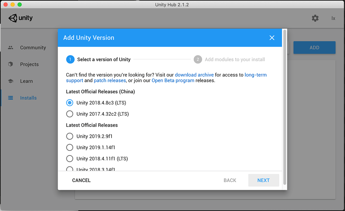Open the download archive link

point(194,75)
